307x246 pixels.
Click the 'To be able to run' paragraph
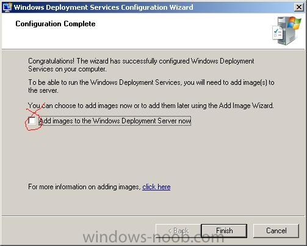(x=151, y=86)
